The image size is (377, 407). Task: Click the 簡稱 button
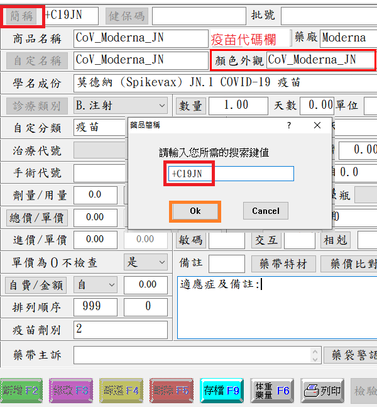tap(21, 16)
